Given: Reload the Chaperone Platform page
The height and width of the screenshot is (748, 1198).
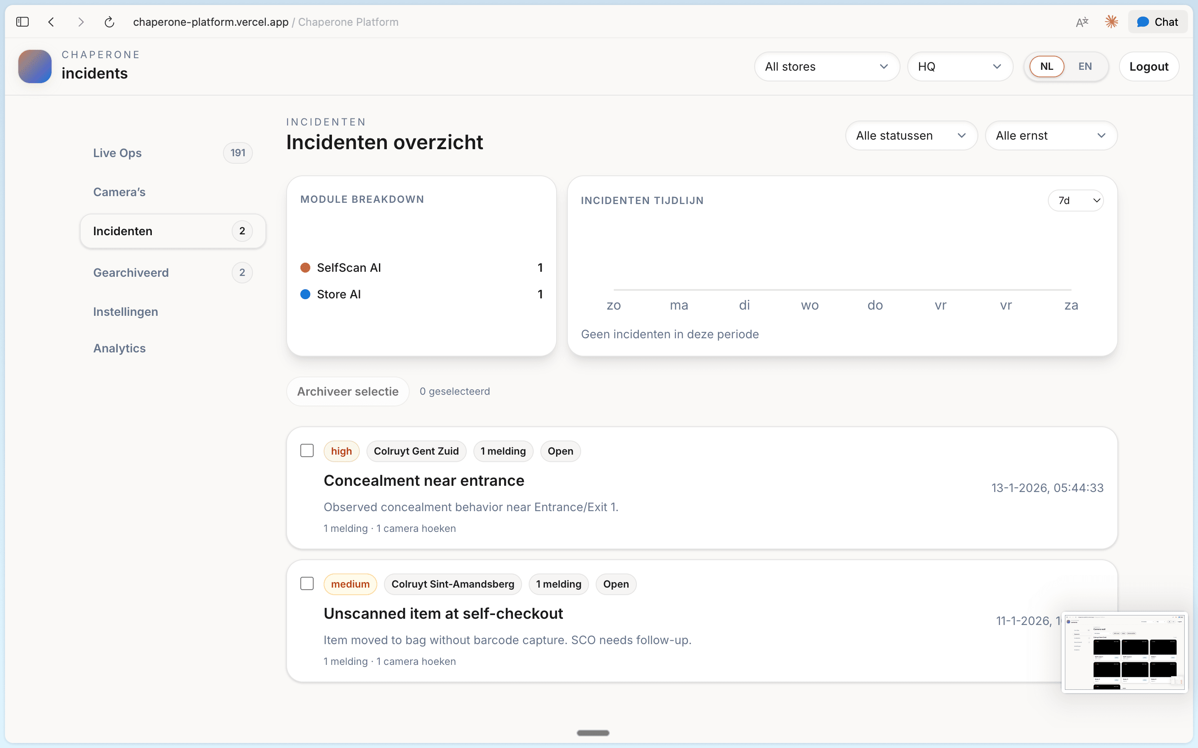Looking at the screenshot, I should (x=109, y=22).
